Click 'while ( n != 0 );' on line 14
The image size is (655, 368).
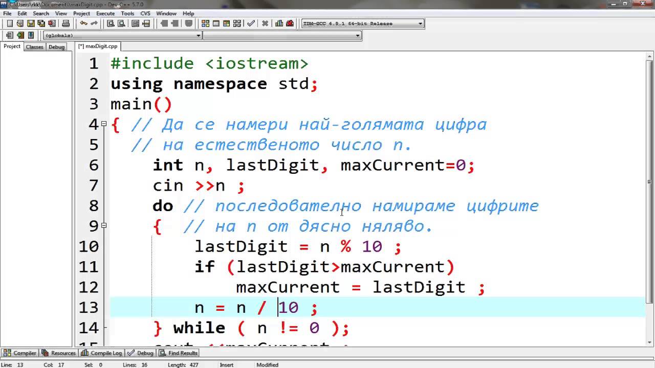pyautogui.click(x=261, y=328)
